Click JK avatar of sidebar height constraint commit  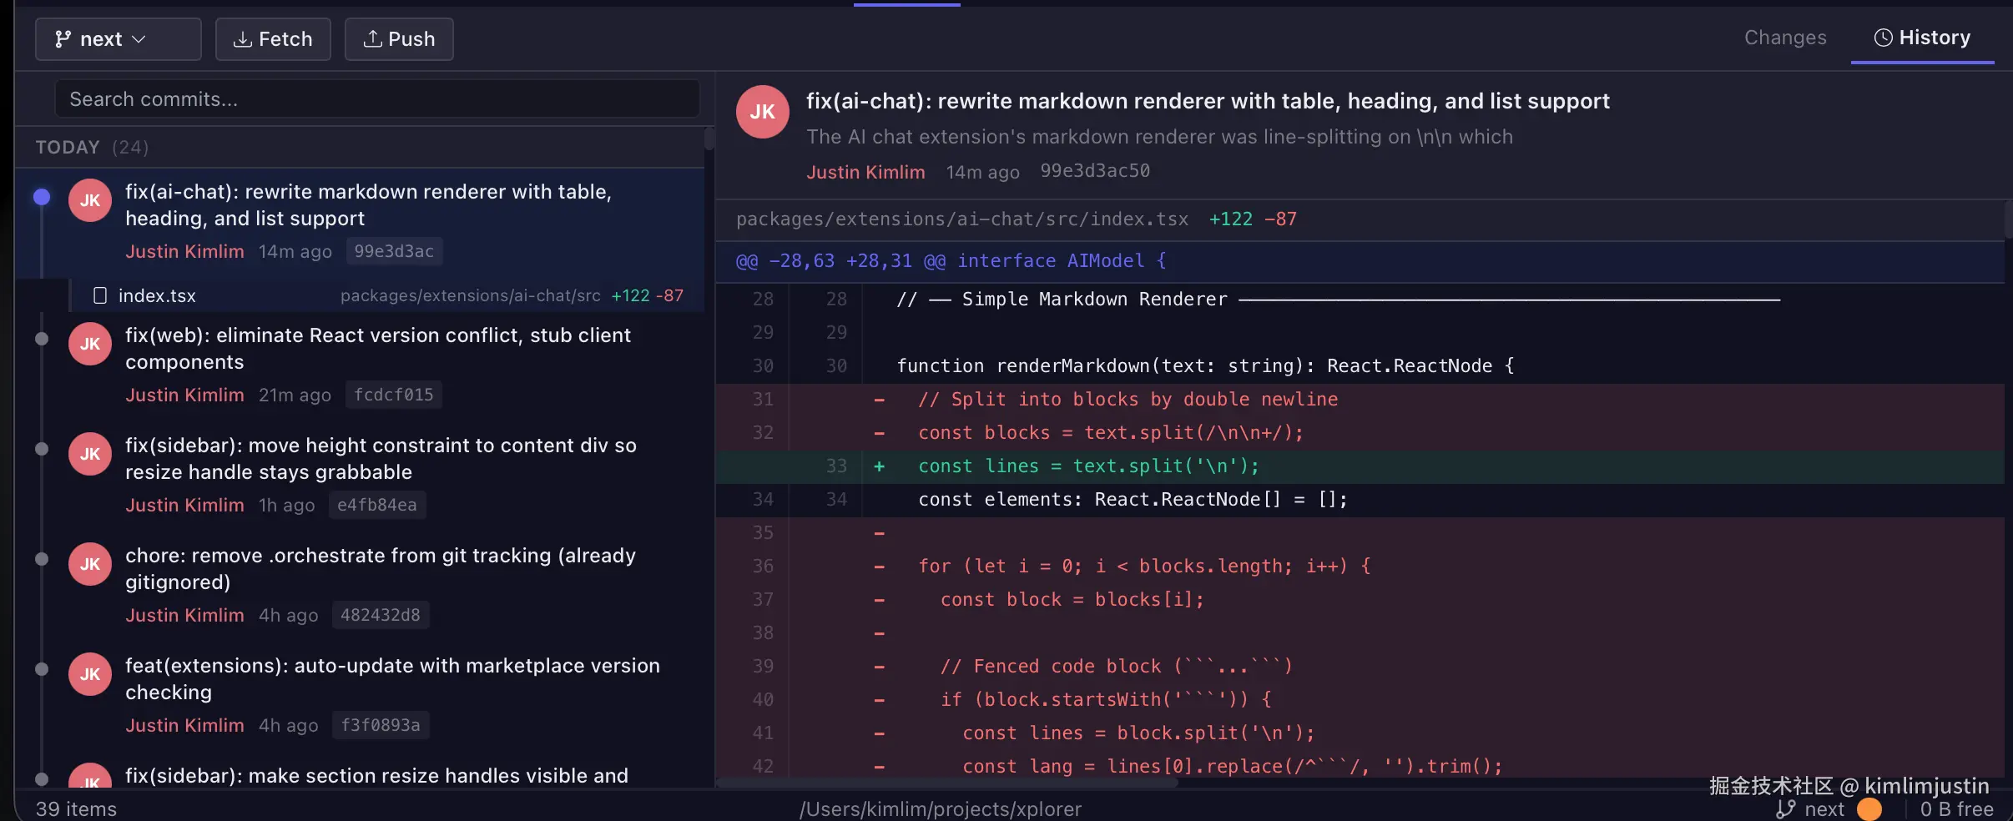90,454
